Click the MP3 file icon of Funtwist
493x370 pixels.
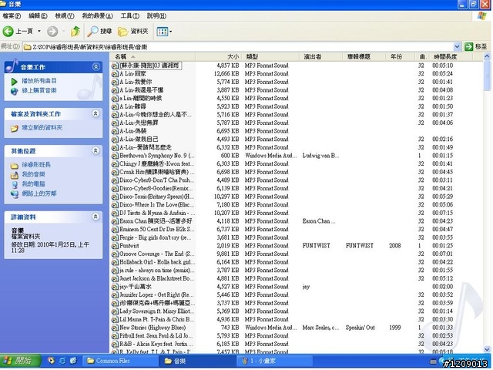pyautogui.click(x=116, y=246)
